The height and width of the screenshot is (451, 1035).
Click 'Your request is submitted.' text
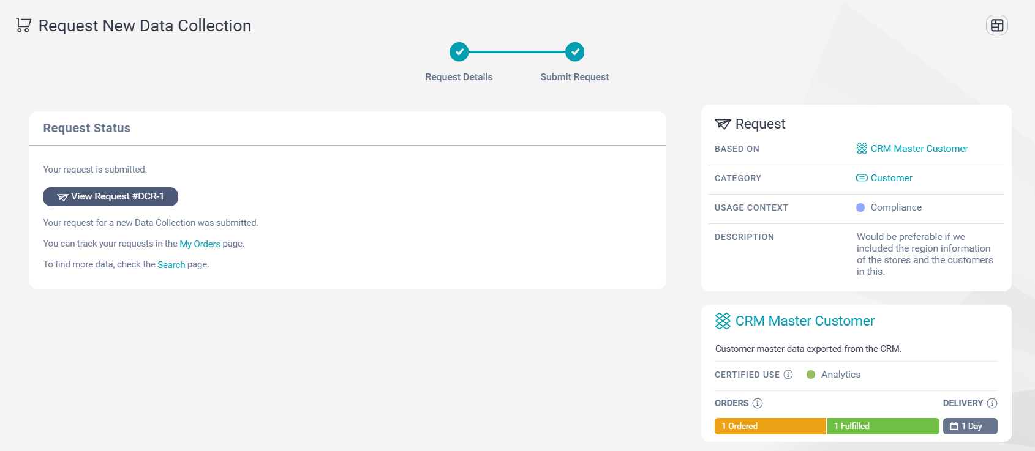click(95, 170)
